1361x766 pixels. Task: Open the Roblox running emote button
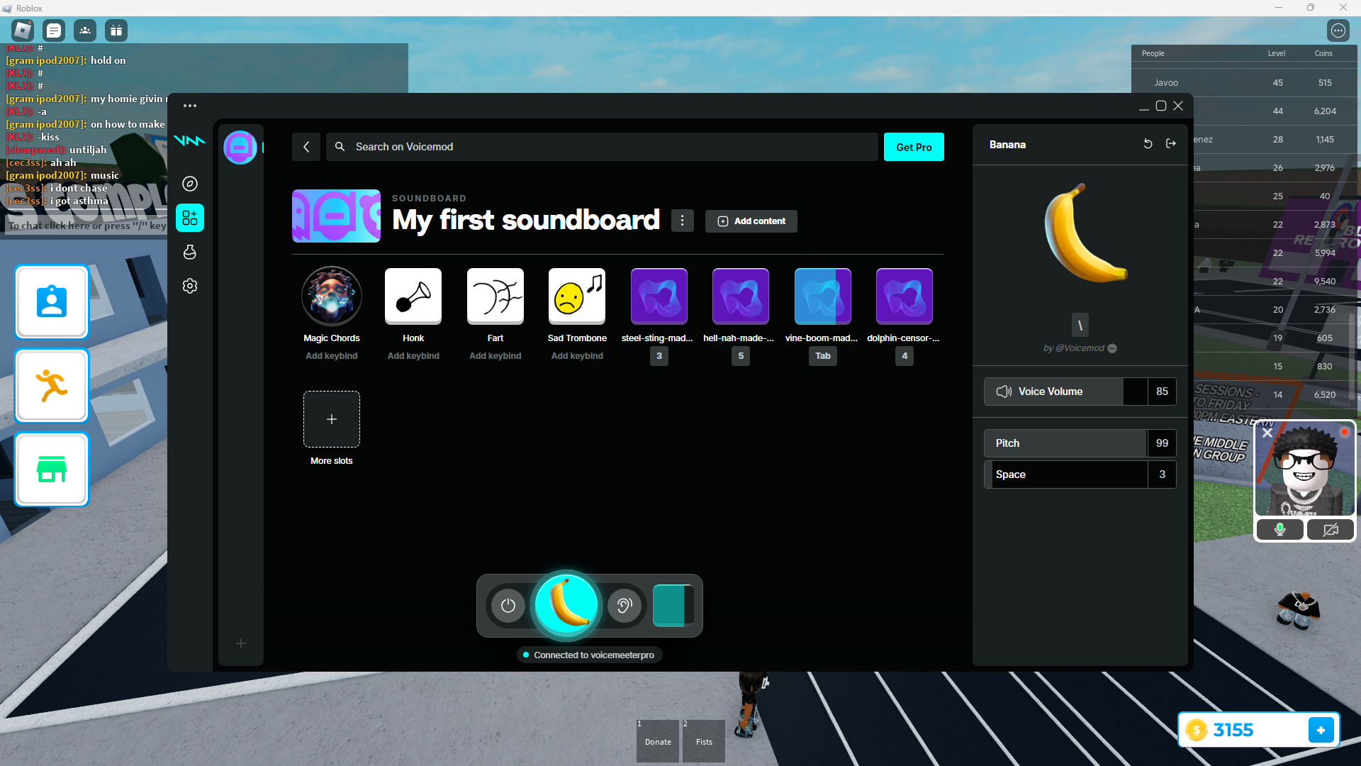tap(52, 386)
